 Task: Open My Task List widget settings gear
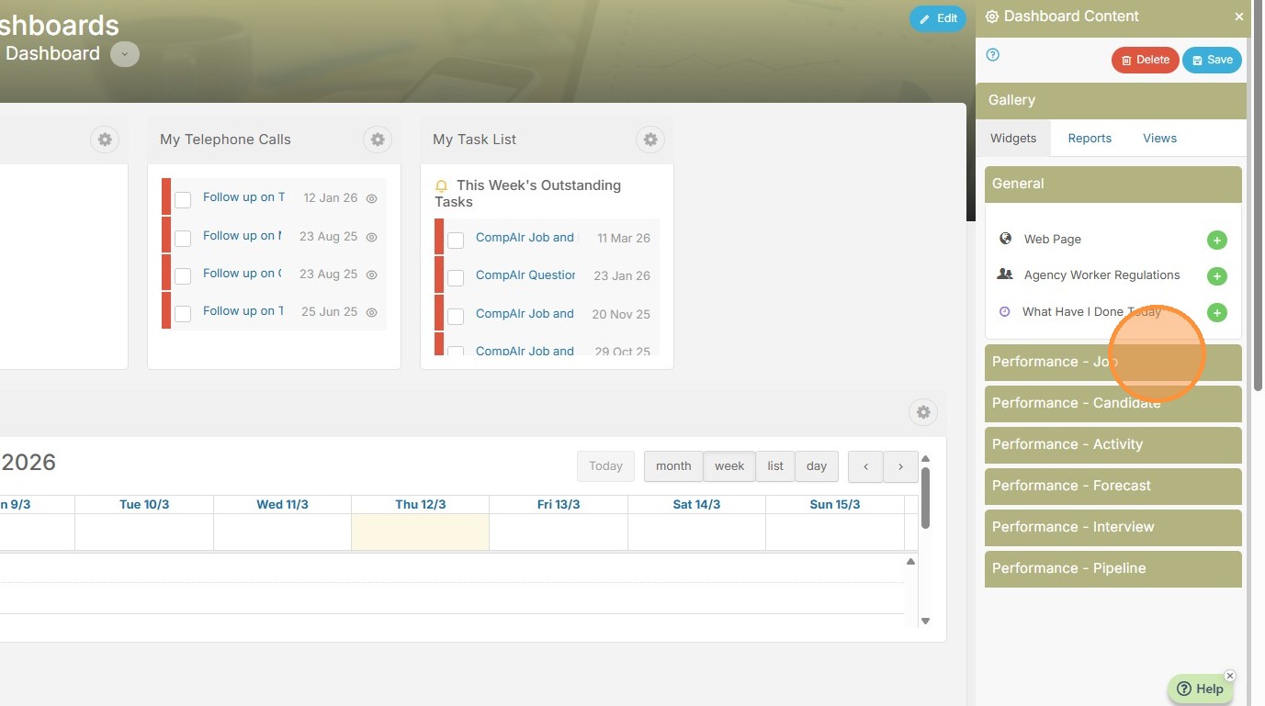[x=650, y=140]
